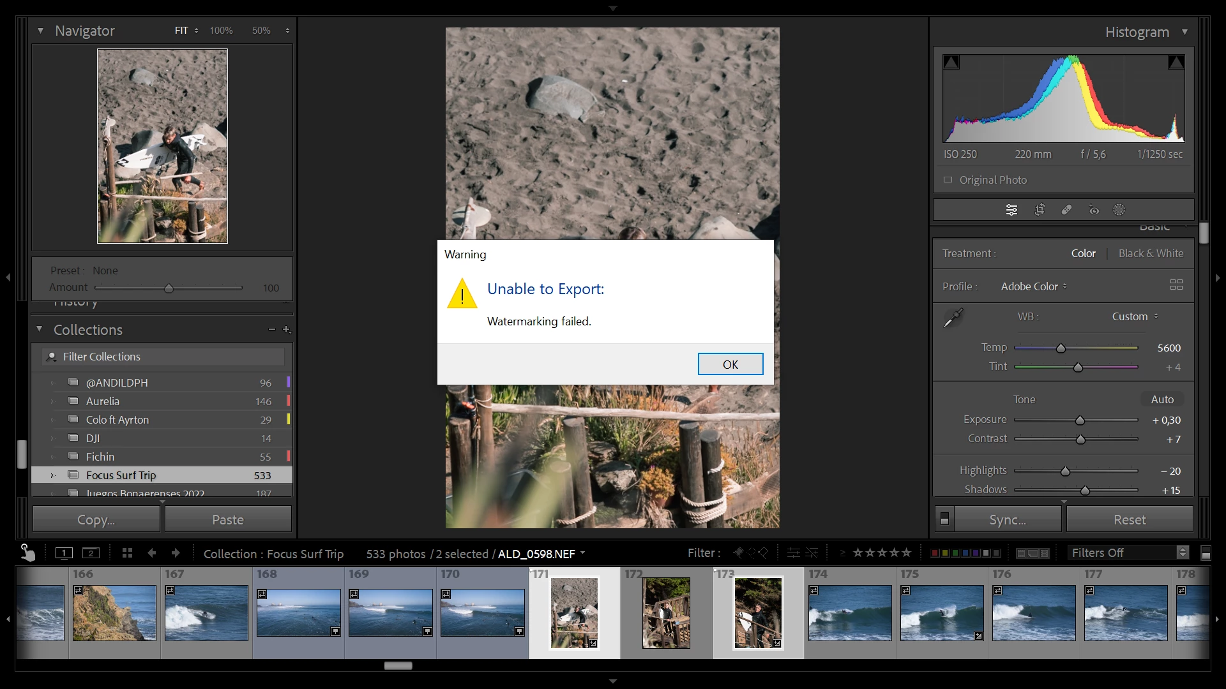Toggle shadow clipping indicator in histogram
Screen dimensions: 1226x689
pyautogui.click(x=951, y=62)
